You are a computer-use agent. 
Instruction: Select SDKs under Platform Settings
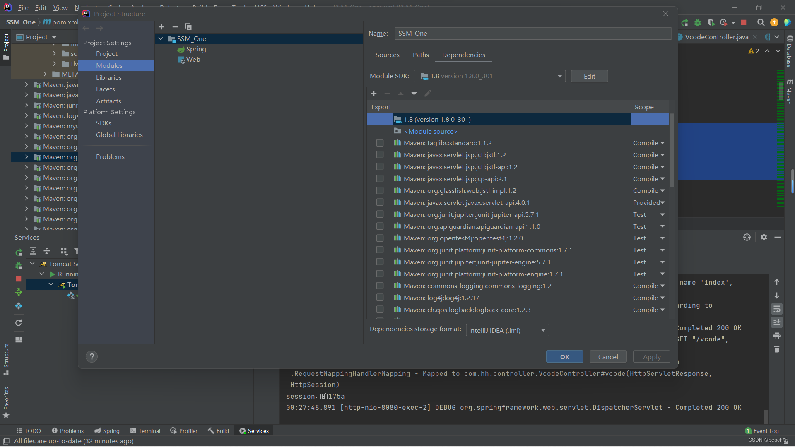click(104, 123)
